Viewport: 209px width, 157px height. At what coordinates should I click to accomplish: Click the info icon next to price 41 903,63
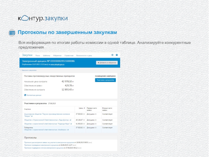[x=84, y=124]
